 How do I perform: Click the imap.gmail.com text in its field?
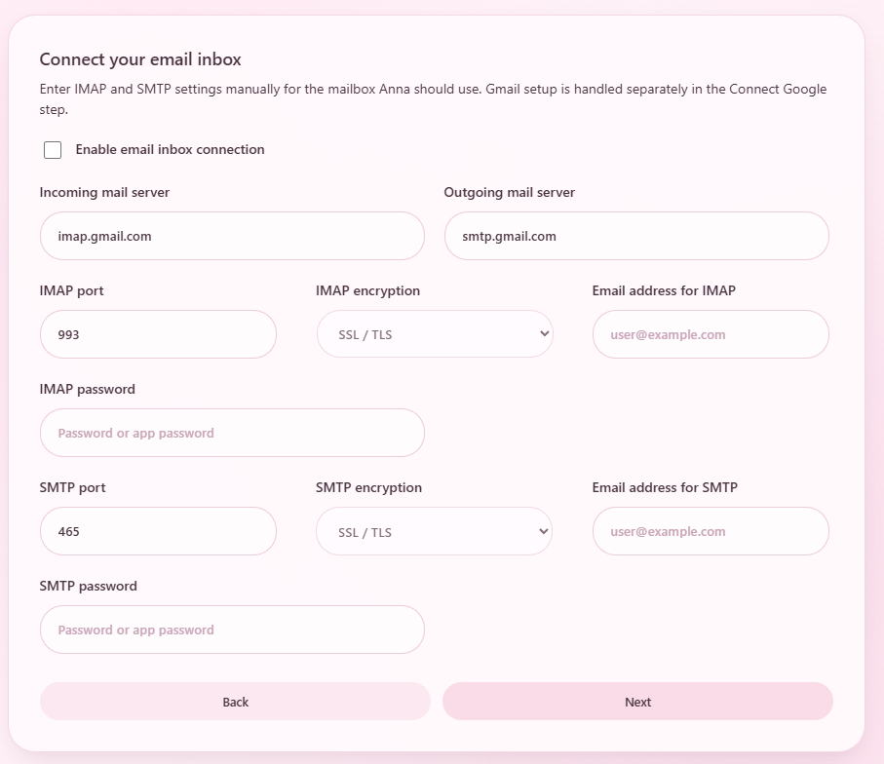(x=103, y=236)
